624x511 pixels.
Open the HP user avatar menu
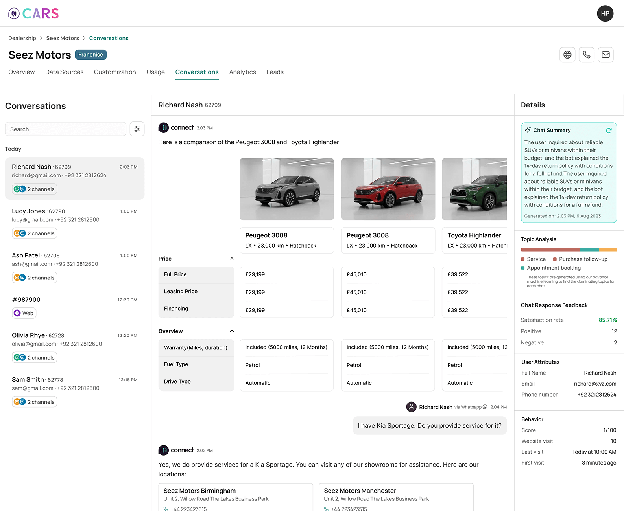(605, 13)
